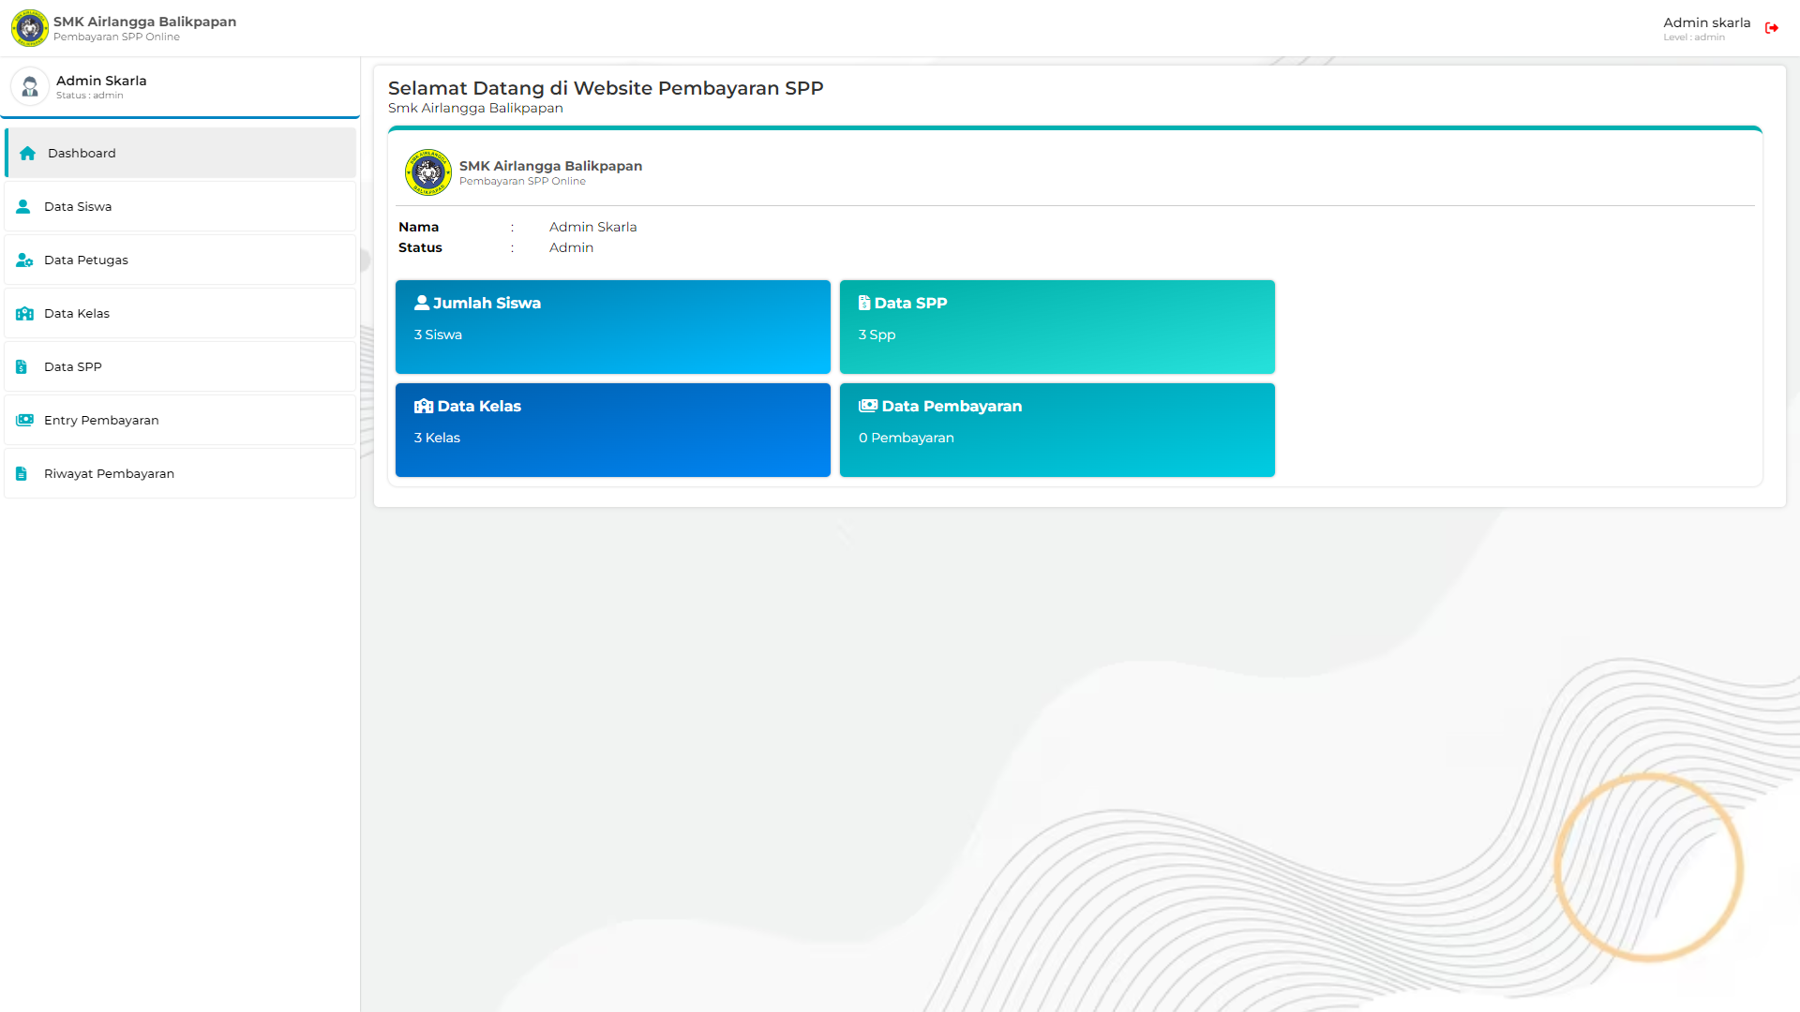
Task: Select the SMK Airlangga logo in the header
Action: point(30,27)
